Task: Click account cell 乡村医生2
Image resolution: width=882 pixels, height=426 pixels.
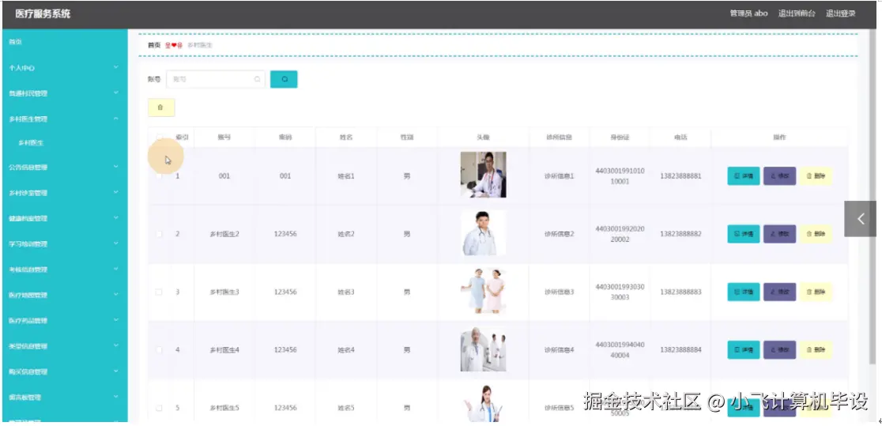Action: point(224,234)
